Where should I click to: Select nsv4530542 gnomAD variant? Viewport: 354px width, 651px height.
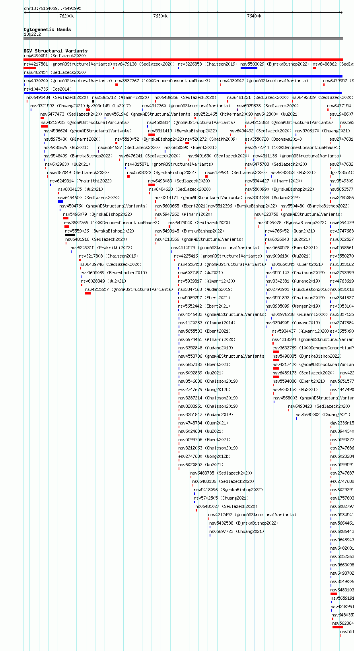coord(264,81)
